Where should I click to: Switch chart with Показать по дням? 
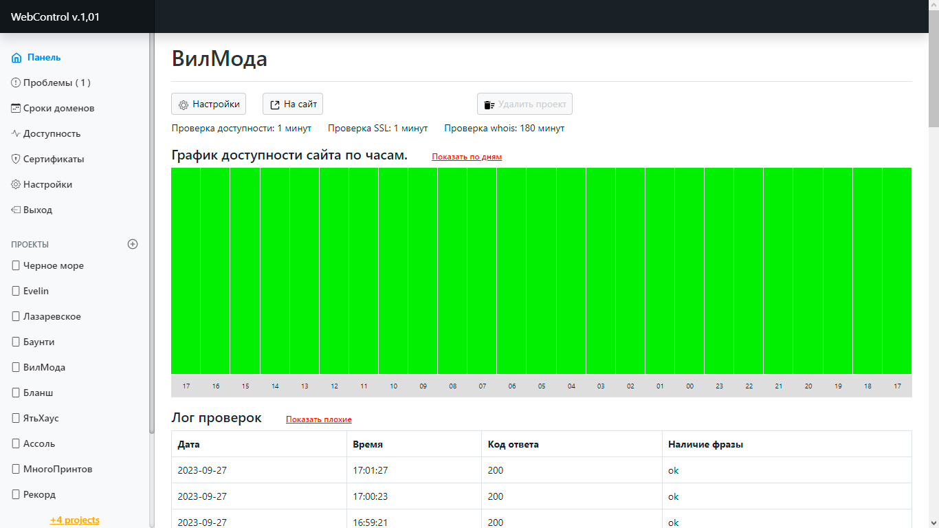tap(467, 157)
